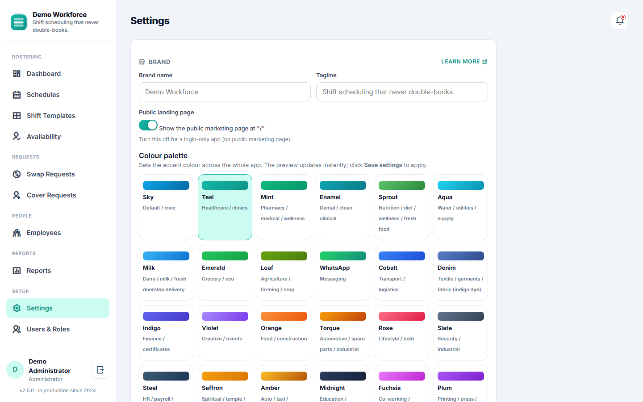Choose the Sprout palette card

click(402, 207)
